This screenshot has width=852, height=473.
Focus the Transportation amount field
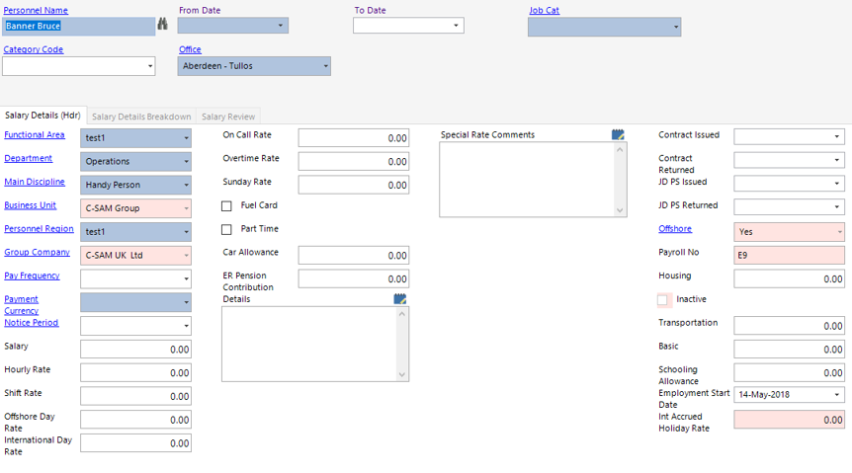tap(789, 326)
